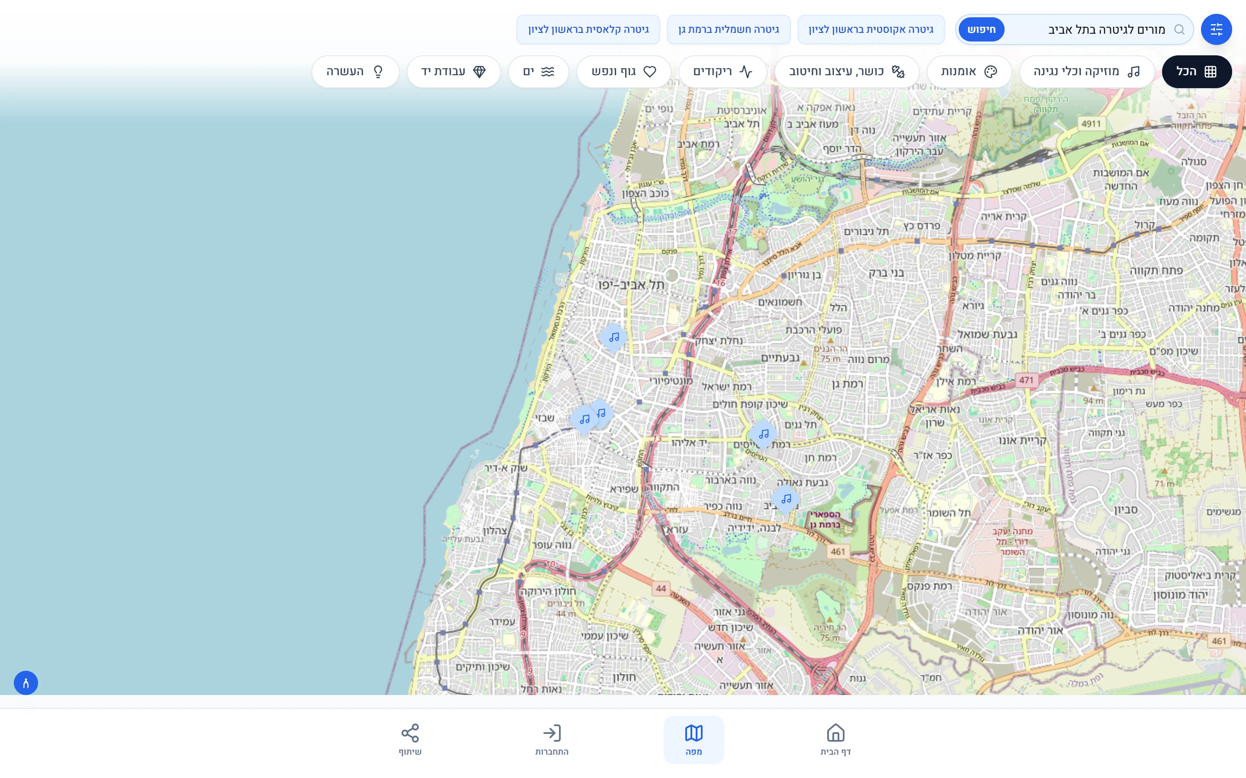Filter by מוזיקה וכלי נגינה category
This screenshot has width=1246, height=778.
coord(1086,71)
